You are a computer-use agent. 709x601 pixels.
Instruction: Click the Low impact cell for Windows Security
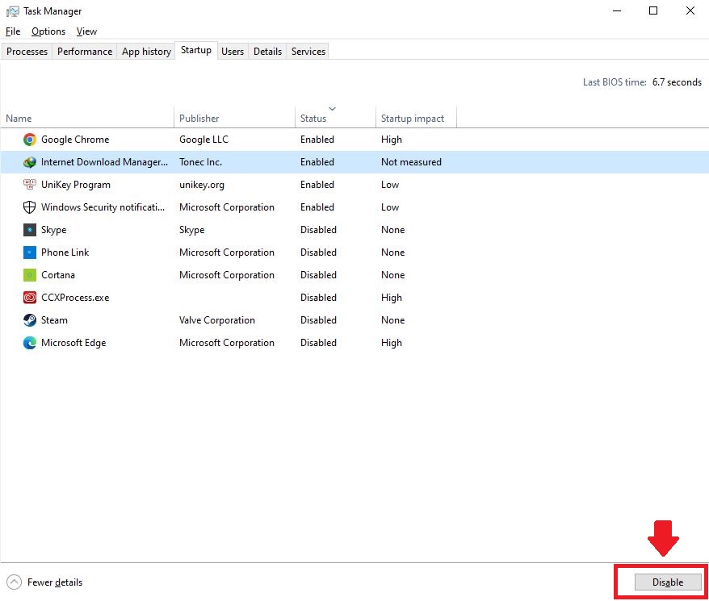390,207
